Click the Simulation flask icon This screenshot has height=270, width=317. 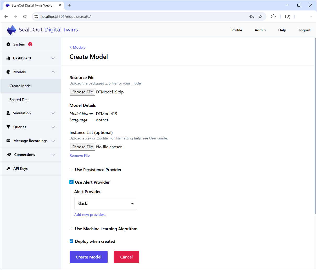coord(8,113)
